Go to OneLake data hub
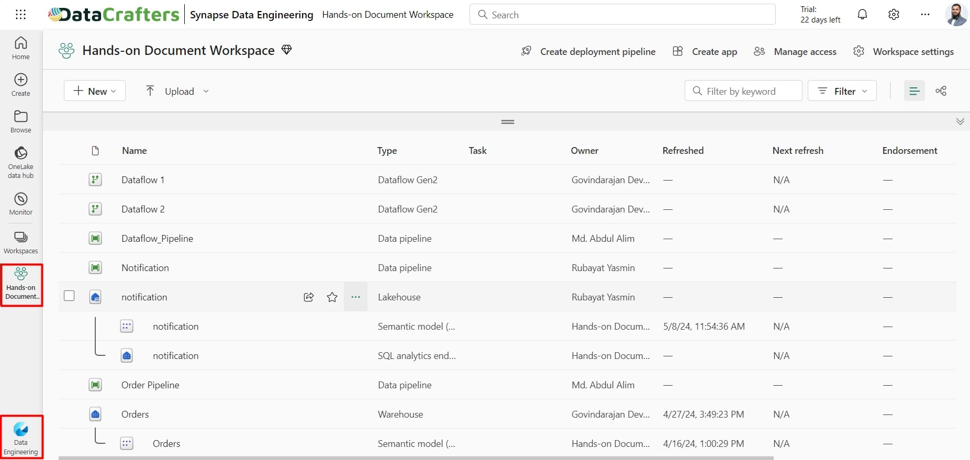The image size is (970, 460). point(21,162)
